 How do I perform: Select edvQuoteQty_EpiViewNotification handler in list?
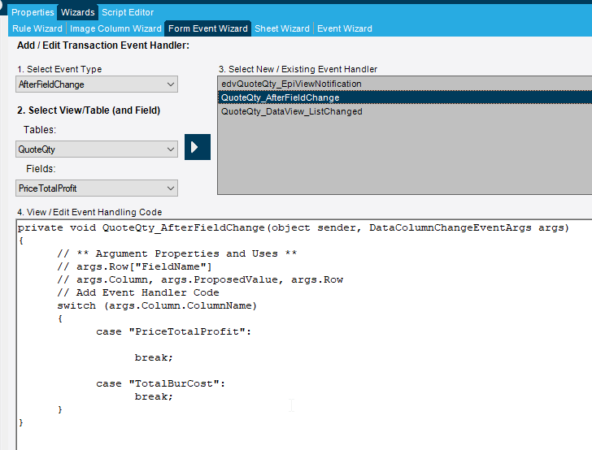(x=405, y=84)
